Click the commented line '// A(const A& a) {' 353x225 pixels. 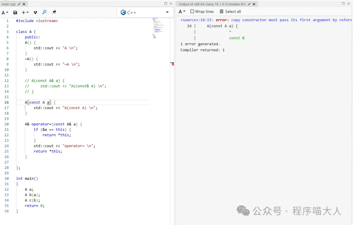pos(44,81)
